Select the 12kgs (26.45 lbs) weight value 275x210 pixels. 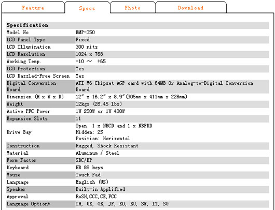point(99,104)
